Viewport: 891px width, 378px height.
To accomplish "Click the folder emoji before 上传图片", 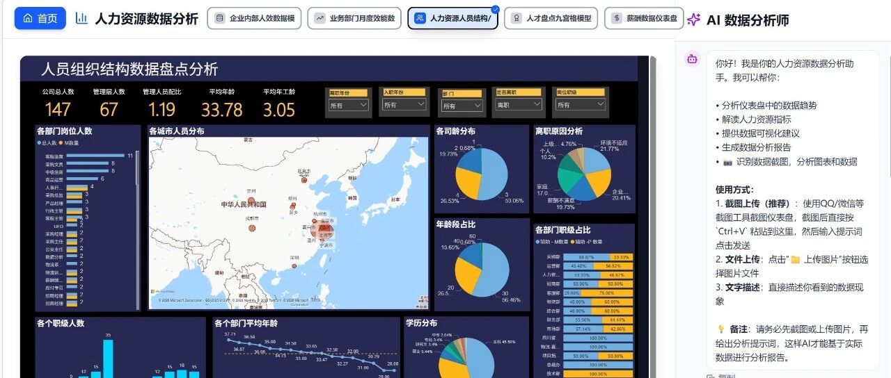I will point(795,260).
